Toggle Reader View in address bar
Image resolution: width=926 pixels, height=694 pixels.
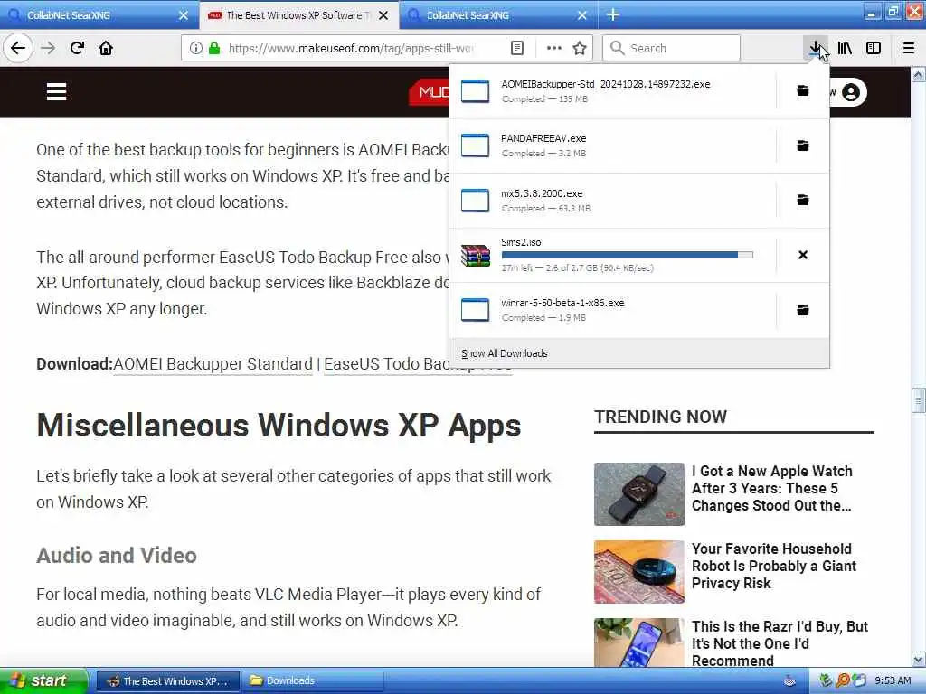click(517, 48)
